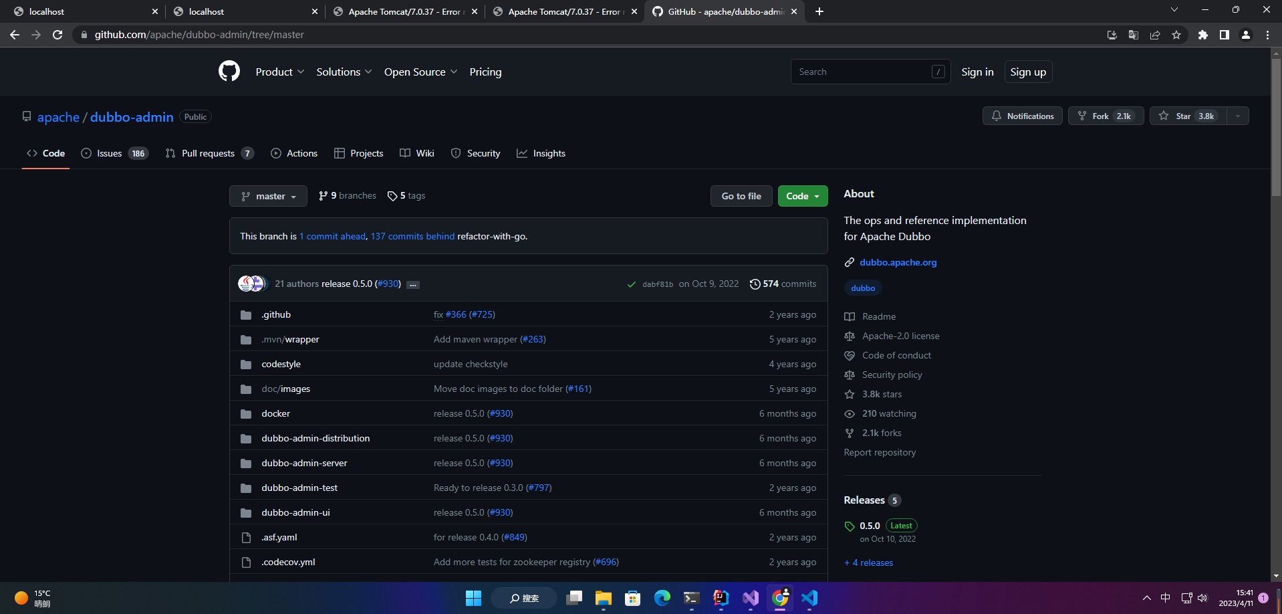Screen dimensions: 1282x614
Task: Close the first localhost browser tab
Action: [154, 11]
